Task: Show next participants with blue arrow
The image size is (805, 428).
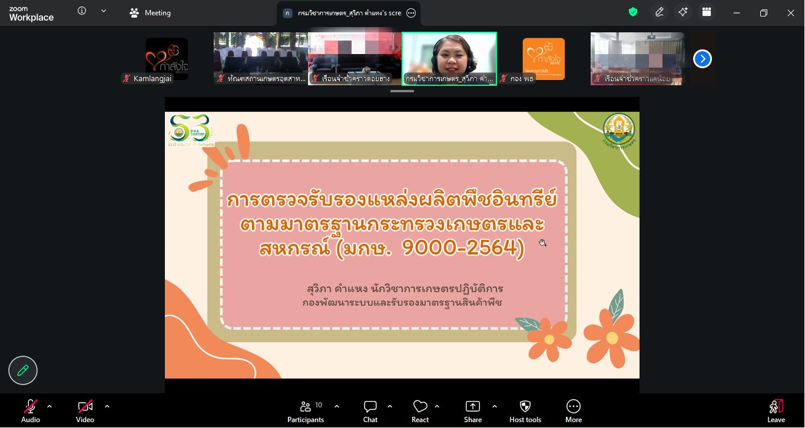Action: (x=702, y=59)
